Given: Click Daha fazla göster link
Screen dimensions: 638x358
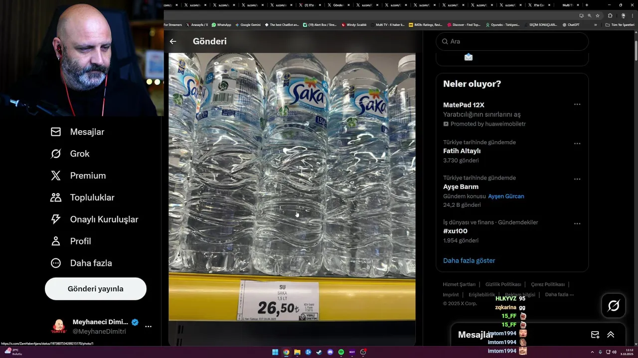Looking at the screenshot, I should click(469, 261).
